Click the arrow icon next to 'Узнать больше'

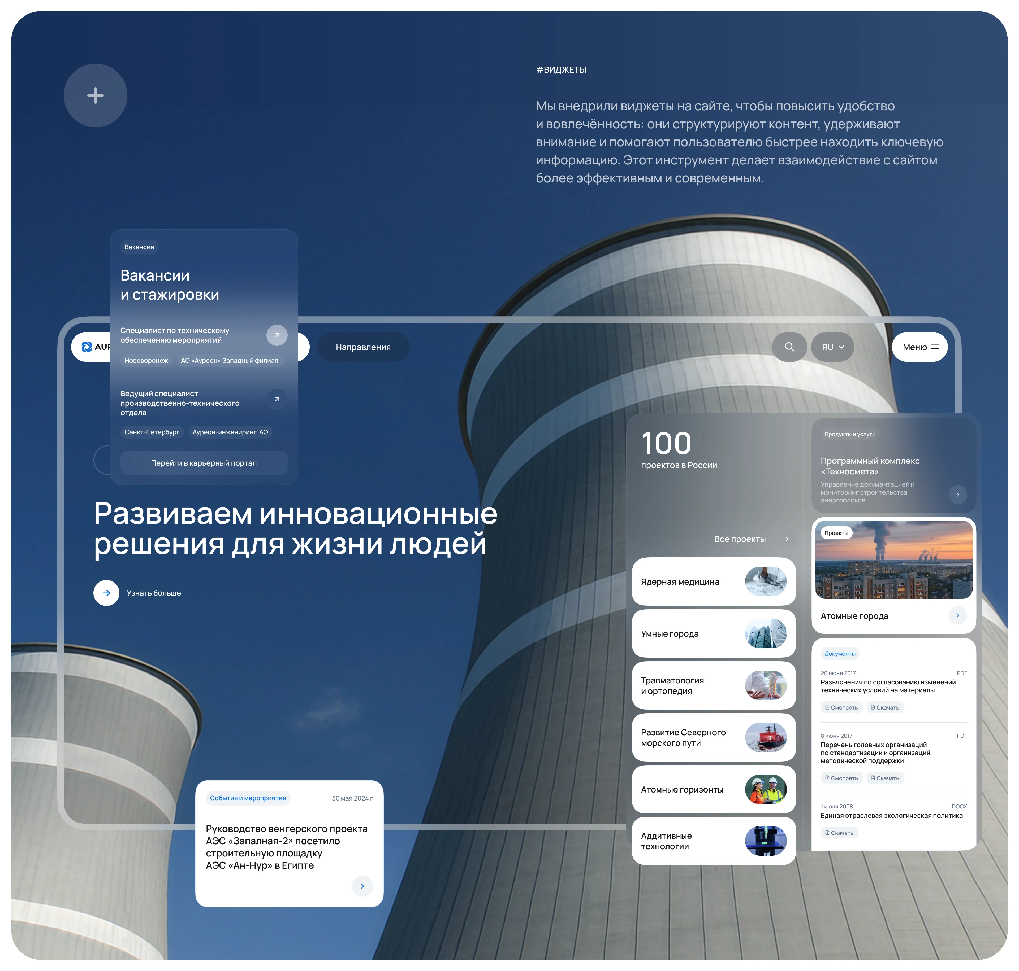[106, 593]
